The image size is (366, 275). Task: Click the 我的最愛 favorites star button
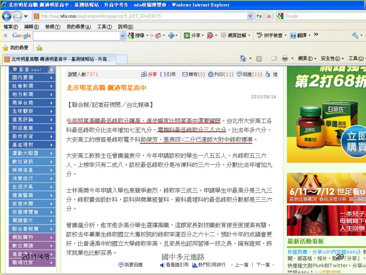[x=15, y=48]
